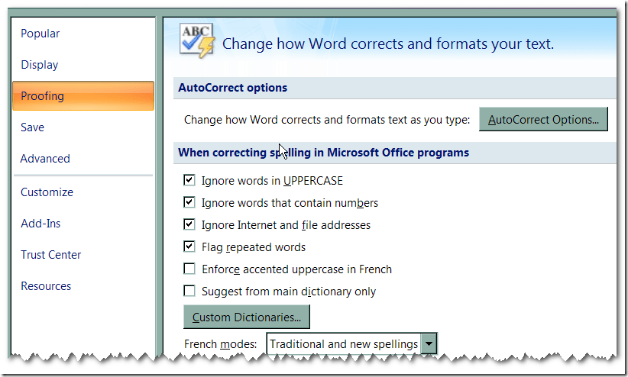Select the Popular category
Viewport: 628px width, 377px height.
[x=40, y=34]
